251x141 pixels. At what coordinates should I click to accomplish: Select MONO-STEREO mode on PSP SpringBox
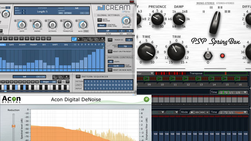click(206, 3)
